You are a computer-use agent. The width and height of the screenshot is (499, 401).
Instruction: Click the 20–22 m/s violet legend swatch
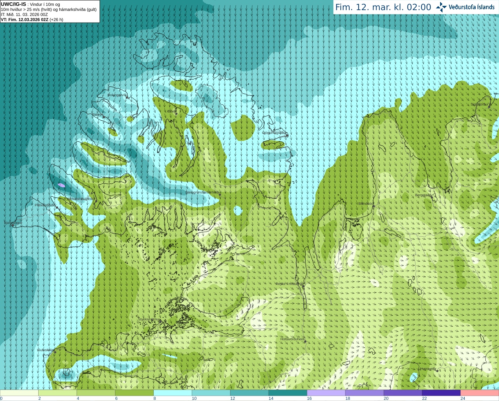point(403,393)
